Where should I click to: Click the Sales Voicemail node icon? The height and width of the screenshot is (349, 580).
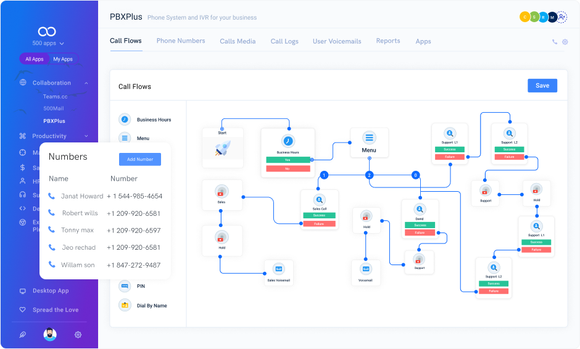(x=278, y=269)
